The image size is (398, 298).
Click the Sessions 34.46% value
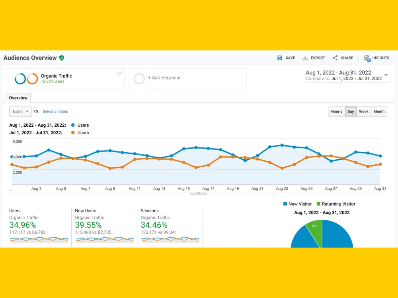click(154, 225)
